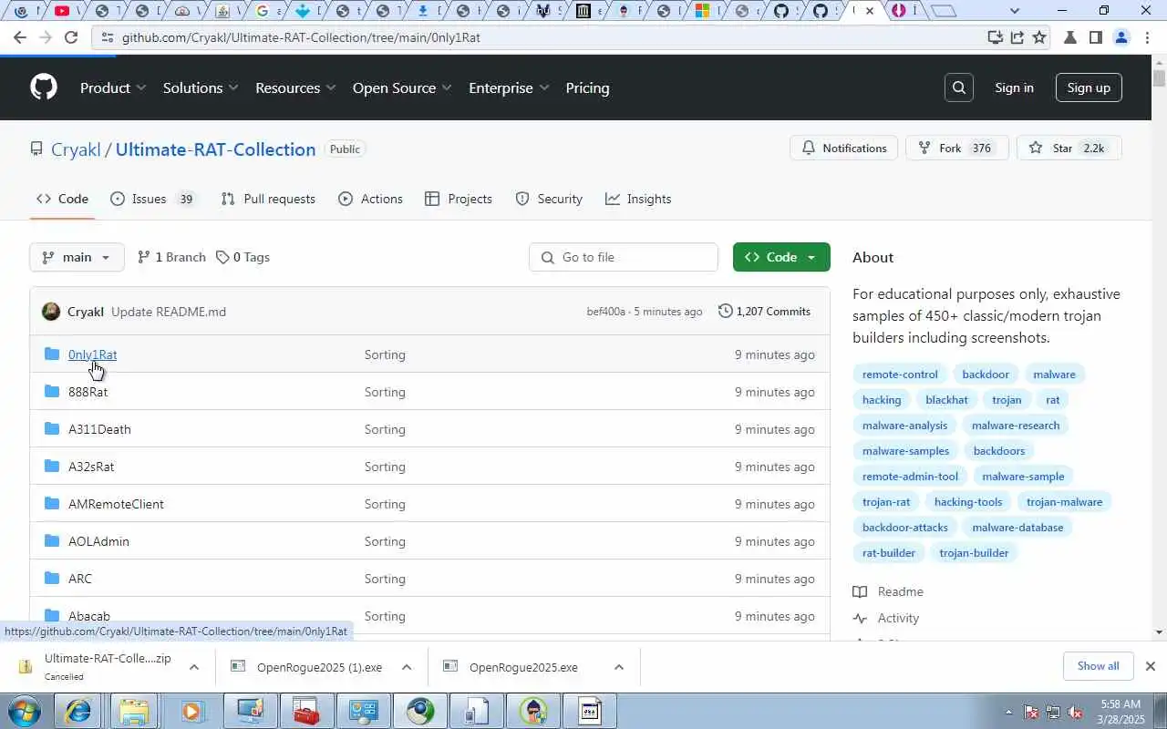Click the Sign in link
The height and width of the screenshot is (729, 1167).
pos(1014,87)
